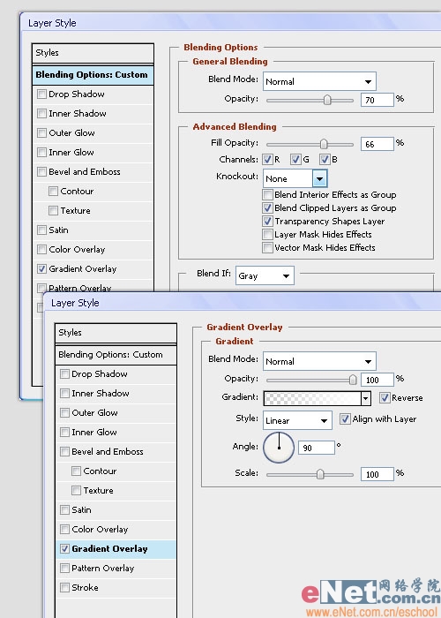The height and width of the screenshot is (618, 441).
Task: Click the gradient preview swatch
Action: [x=312, y=398]
